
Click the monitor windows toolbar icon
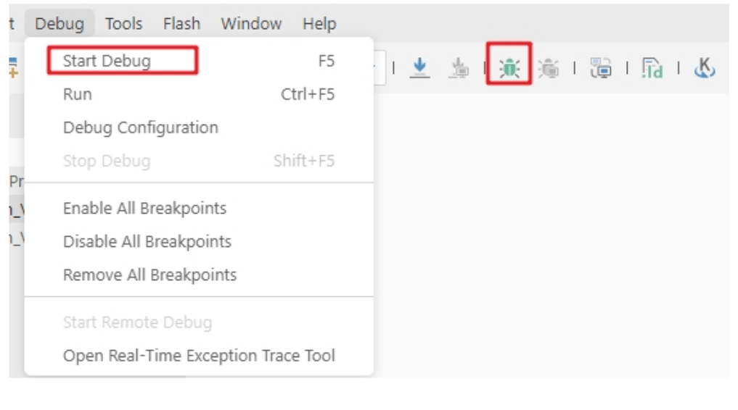tap(601, 68)
